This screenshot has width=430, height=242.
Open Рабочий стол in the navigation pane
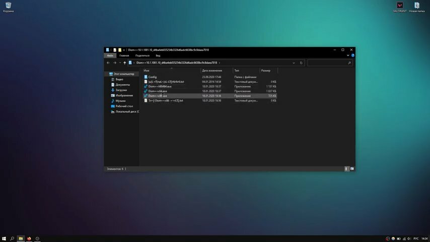coord(124,106)
